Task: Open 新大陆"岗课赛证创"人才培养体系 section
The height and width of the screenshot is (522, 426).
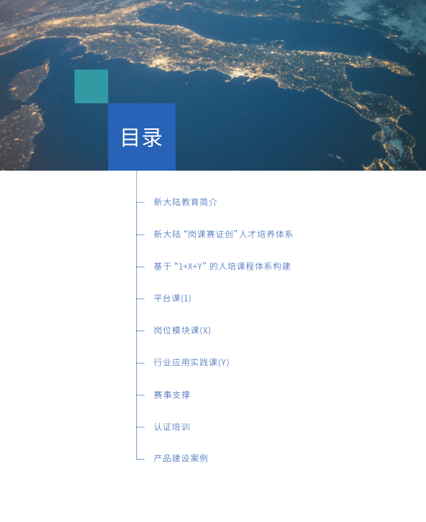Action: pyautogui.click(x=223, y=234)
